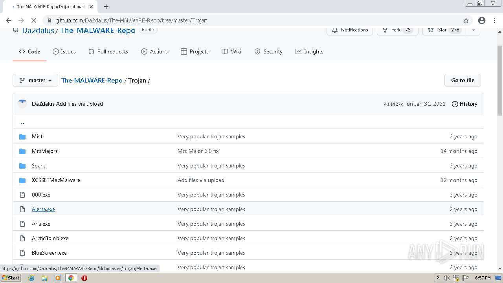The height and width of the screenshot is (283, 503).
Task: Open the Chrome profile avatar
Action: (482, 20)
